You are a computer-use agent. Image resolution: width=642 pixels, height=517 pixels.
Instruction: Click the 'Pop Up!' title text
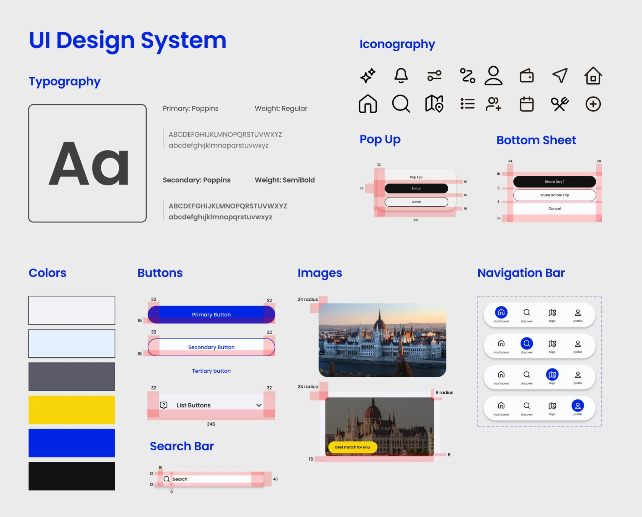coord(416,177)
